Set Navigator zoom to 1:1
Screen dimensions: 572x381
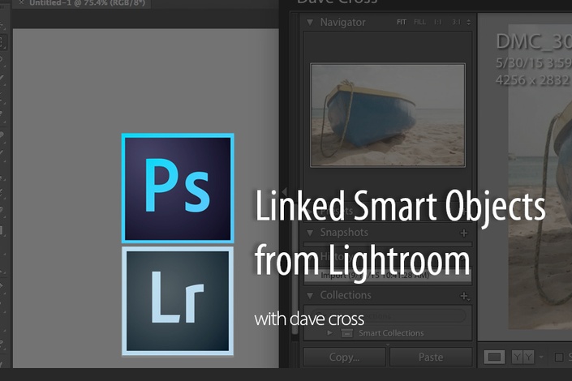tap(438, 22)
